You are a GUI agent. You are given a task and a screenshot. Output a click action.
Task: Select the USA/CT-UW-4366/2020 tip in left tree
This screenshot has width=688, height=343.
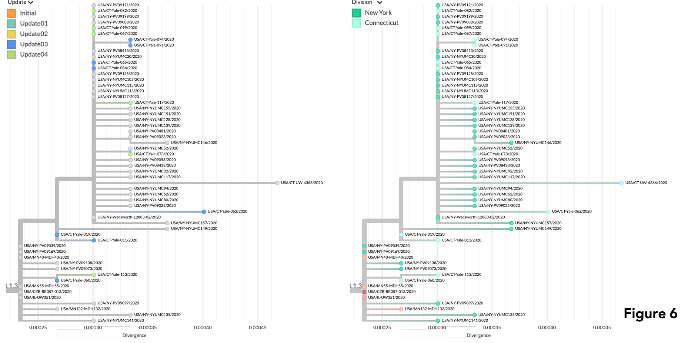[277, 183]
